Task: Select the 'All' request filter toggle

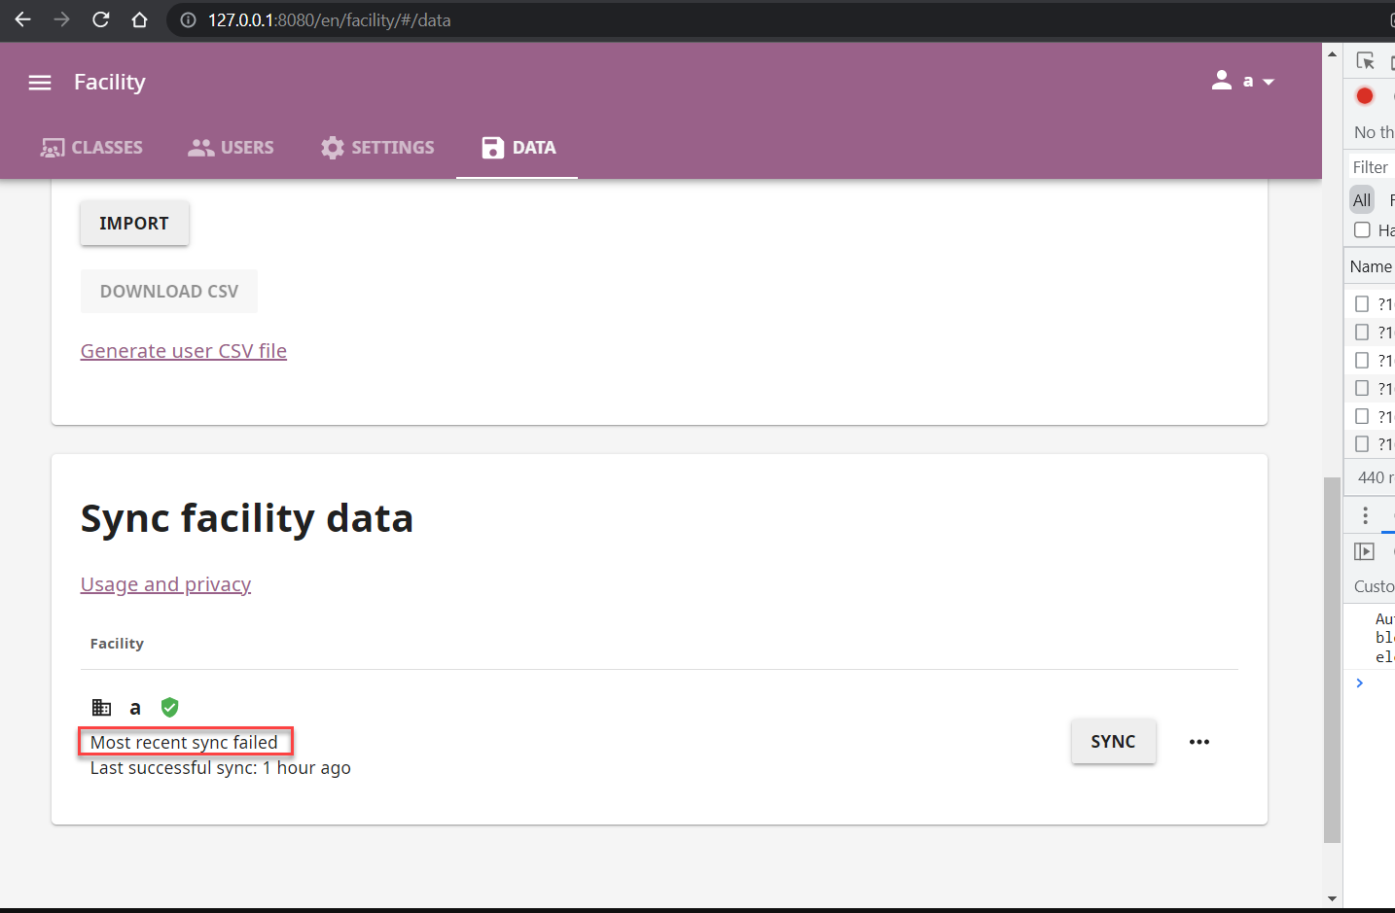Action: (x=1361, y=199)
